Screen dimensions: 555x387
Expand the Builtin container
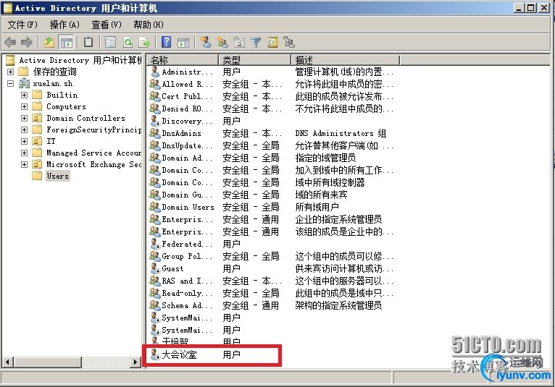(x=24, y=95)
